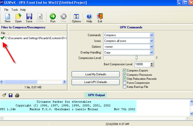Save the project using the Save icon
The width and height of the screenshot is (193, 126).
pyautogui.click(x=29, y=17)
